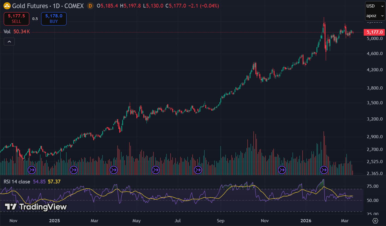Open chart settings via the hexagon icon

point(376,221)
